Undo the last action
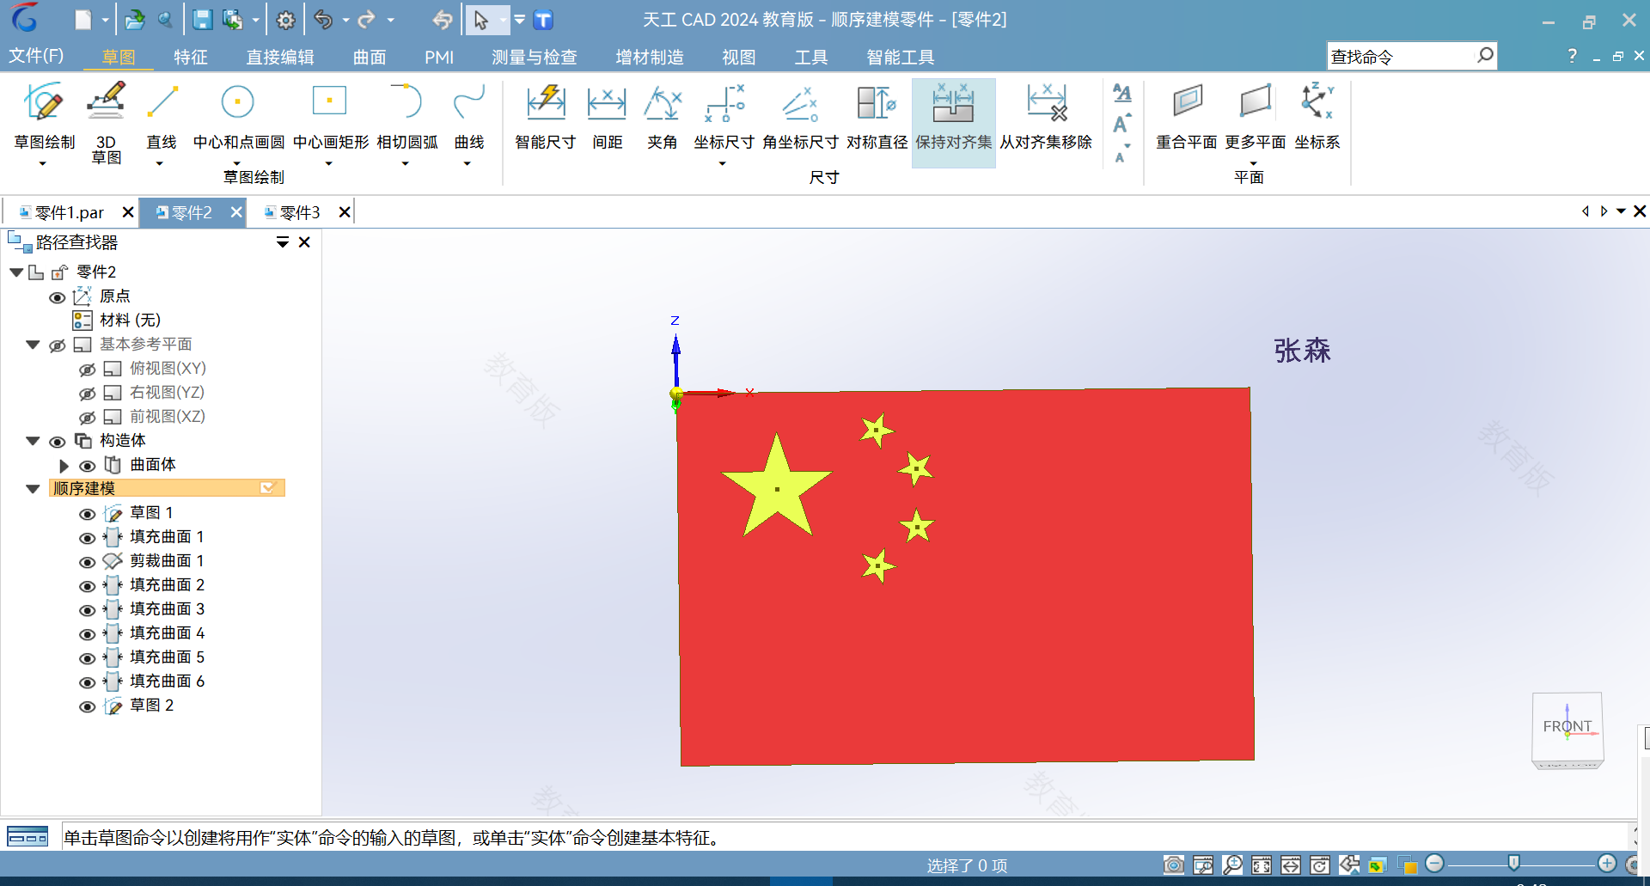Screen dimensions: 1650x886 pyautogui.click(x=323, y=20)
